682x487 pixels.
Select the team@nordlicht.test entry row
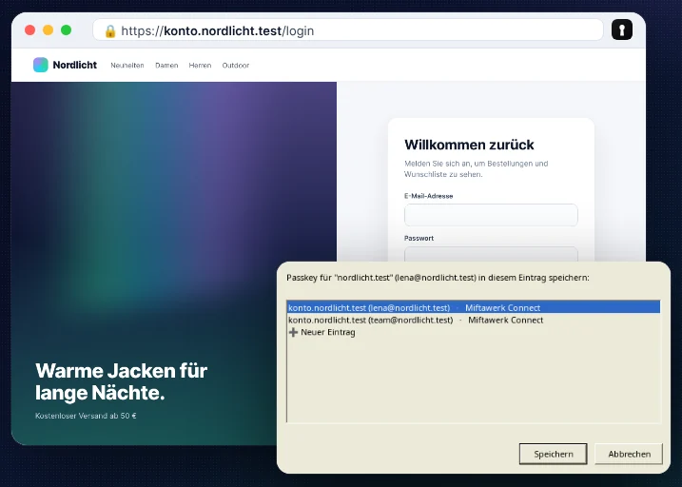[x=474, y=320]
